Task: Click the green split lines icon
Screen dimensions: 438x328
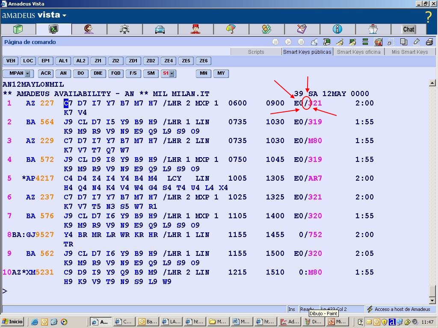Action: (x=365, y=42)
